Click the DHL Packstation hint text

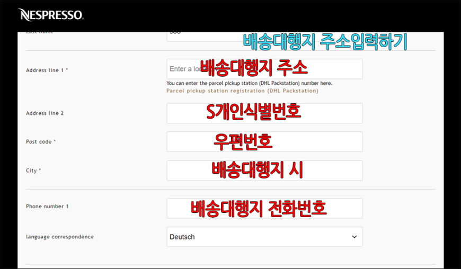[250, 83]
